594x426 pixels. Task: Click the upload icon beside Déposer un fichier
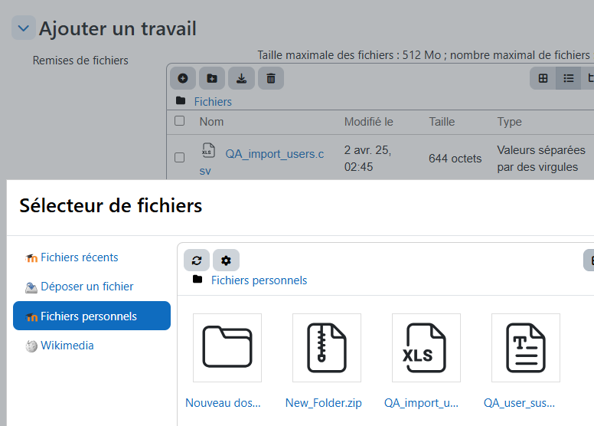tap(31, 287)
